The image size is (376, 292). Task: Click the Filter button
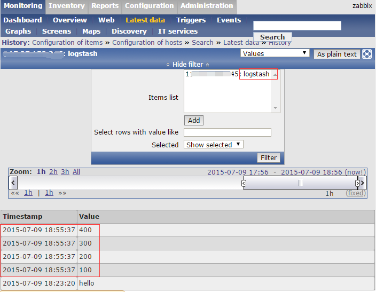(x=269, y=157)
